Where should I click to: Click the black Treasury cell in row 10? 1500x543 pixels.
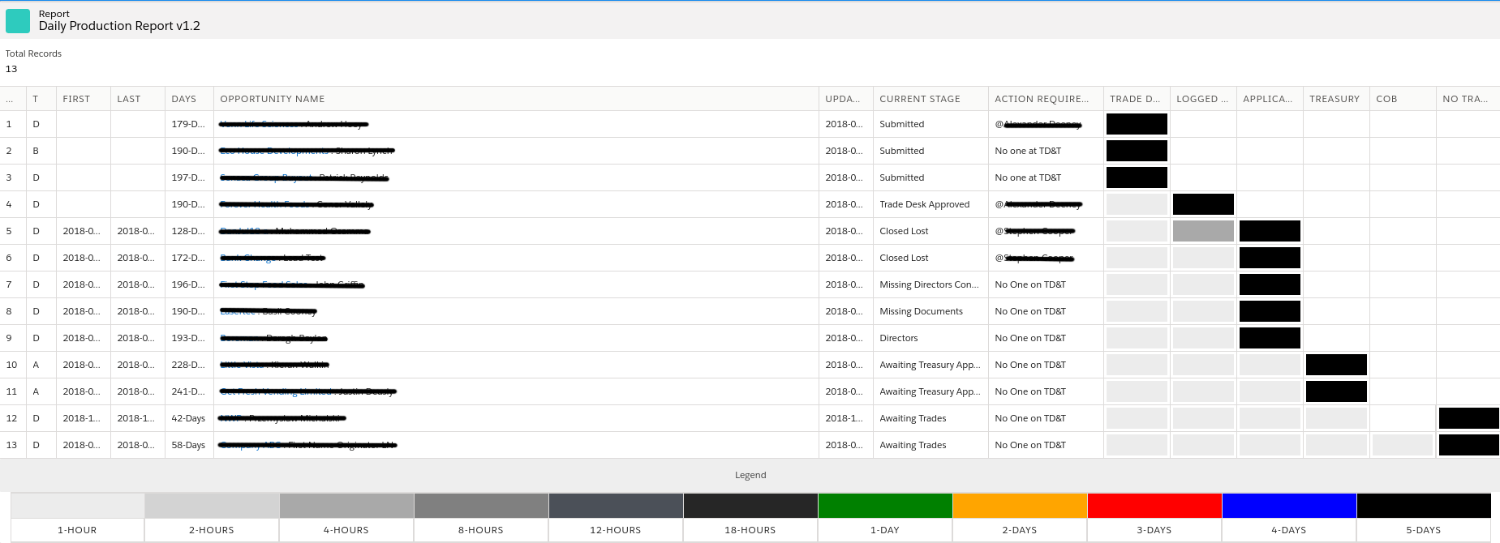pos(1336,365)
